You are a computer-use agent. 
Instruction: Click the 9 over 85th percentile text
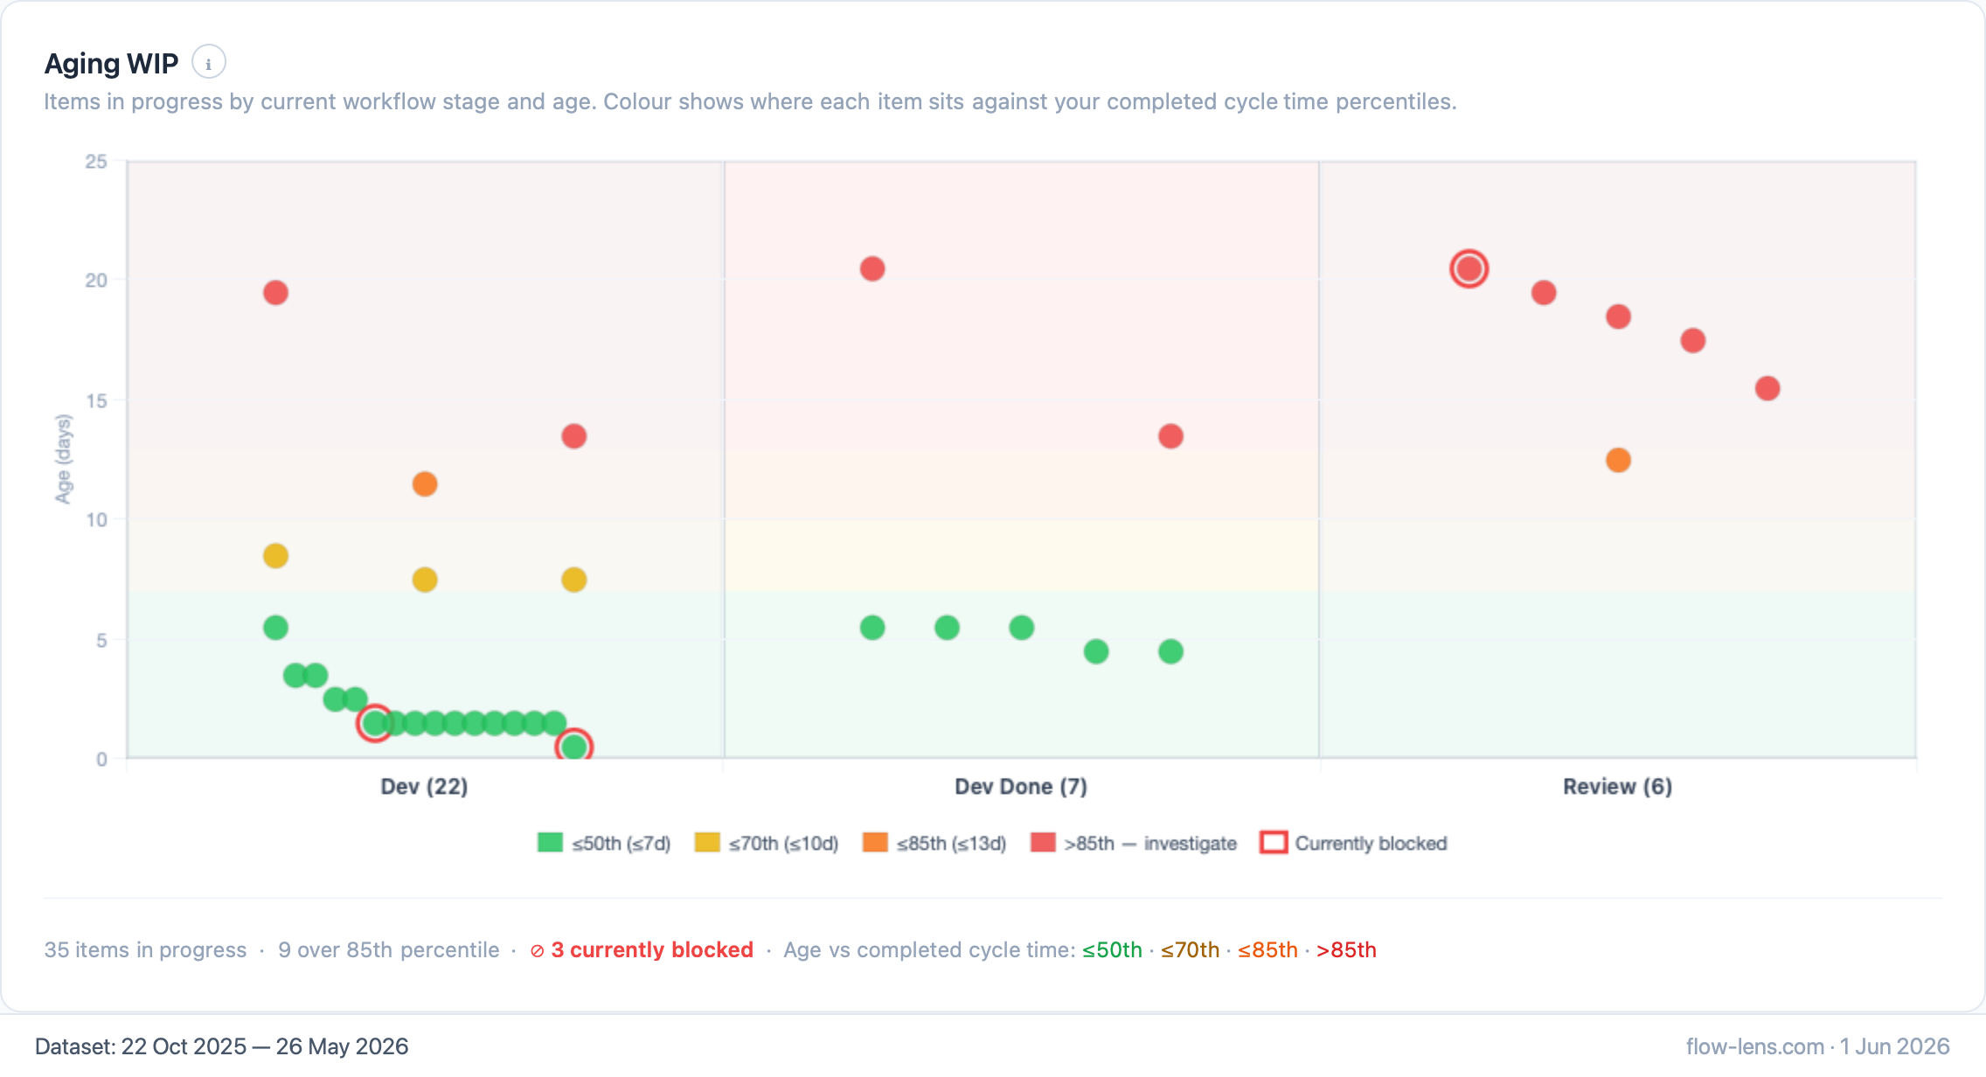pyautogui.click(x=389, y=950)
